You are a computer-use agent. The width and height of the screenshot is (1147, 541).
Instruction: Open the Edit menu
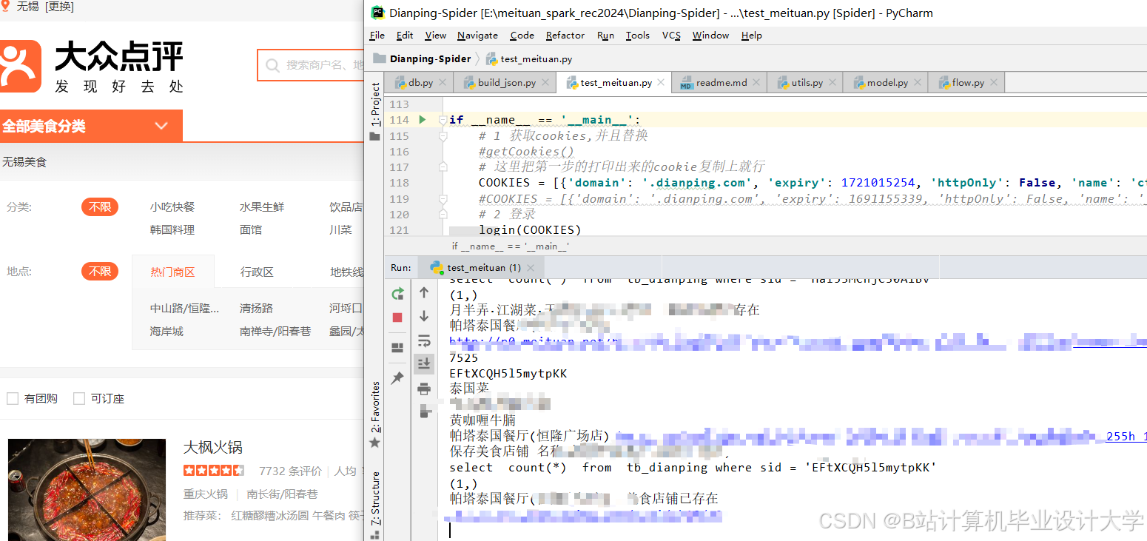point(405,36)
